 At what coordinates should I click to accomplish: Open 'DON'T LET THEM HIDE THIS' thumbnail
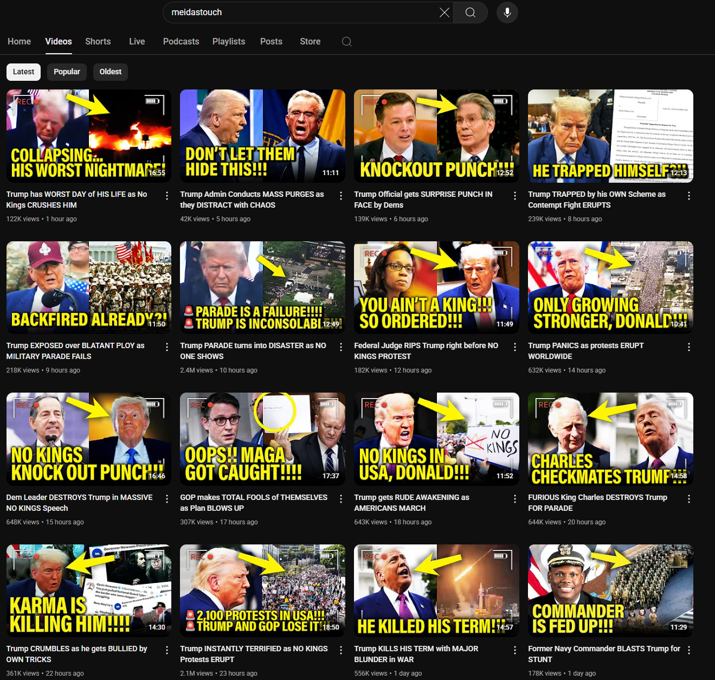262,136
